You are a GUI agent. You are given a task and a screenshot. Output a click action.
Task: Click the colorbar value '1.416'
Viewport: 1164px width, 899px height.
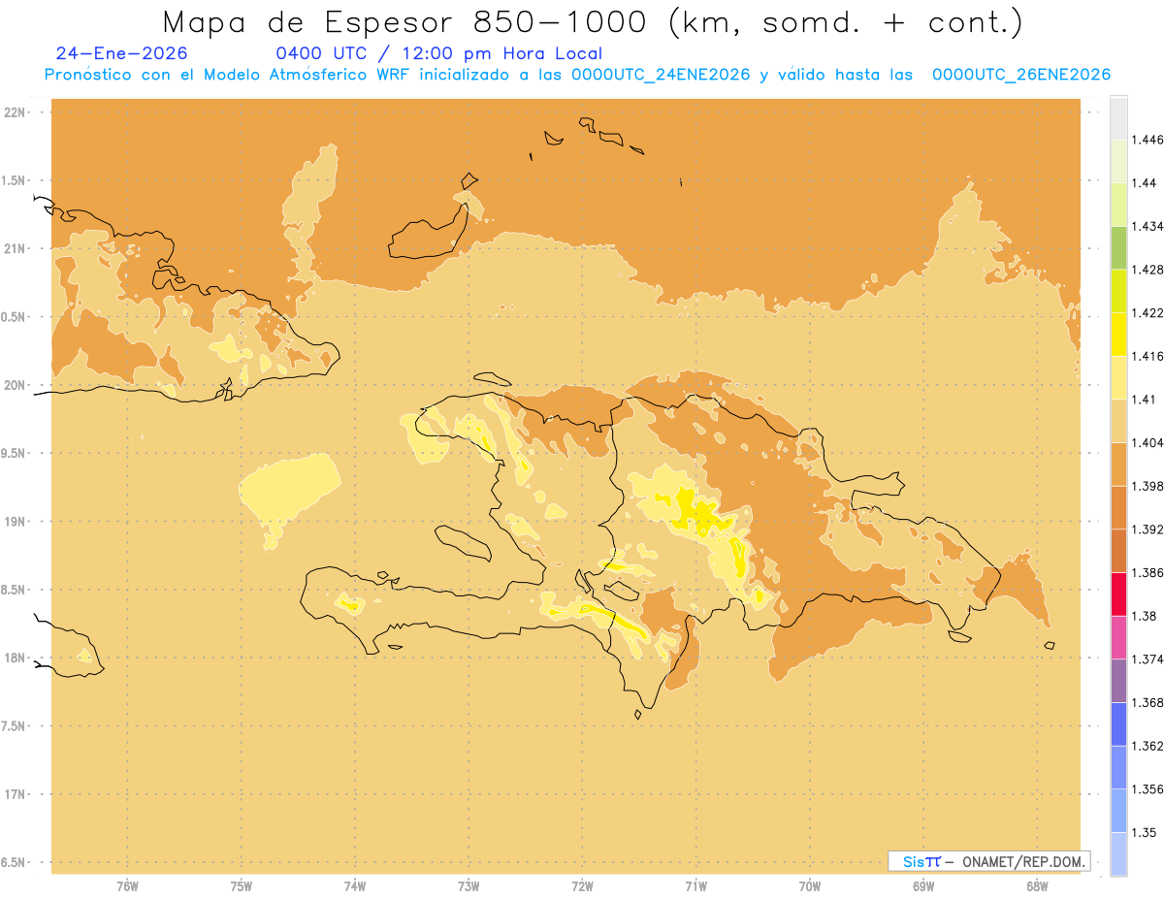[x=1148, y=356]
